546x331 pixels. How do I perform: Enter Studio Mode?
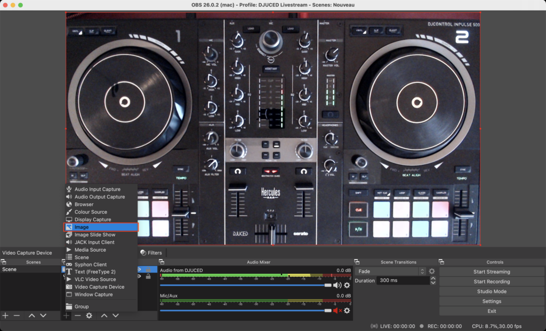coord(492,292)
